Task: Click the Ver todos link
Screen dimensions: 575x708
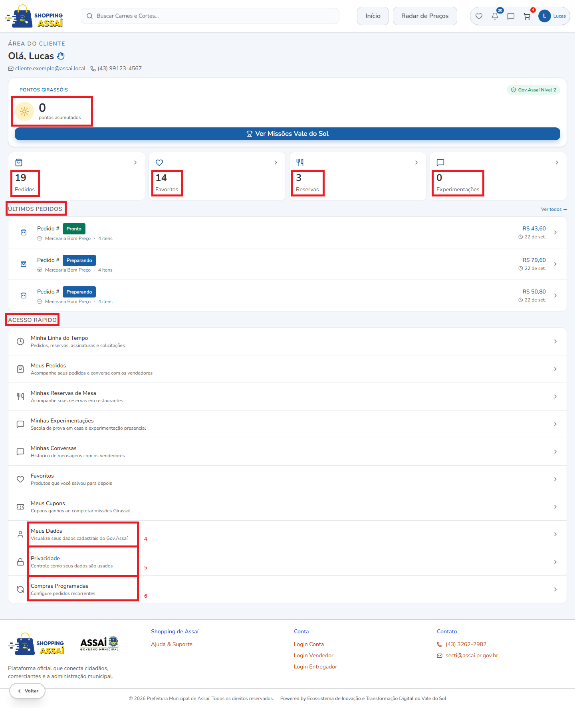Action: coord(554,209)
